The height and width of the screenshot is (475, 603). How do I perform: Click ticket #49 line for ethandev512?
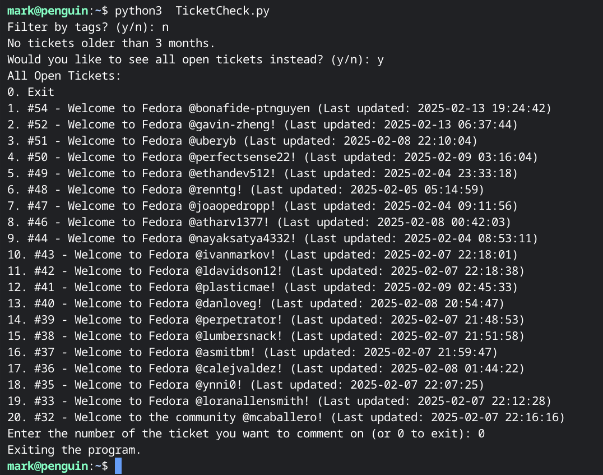tap(263, 173)
